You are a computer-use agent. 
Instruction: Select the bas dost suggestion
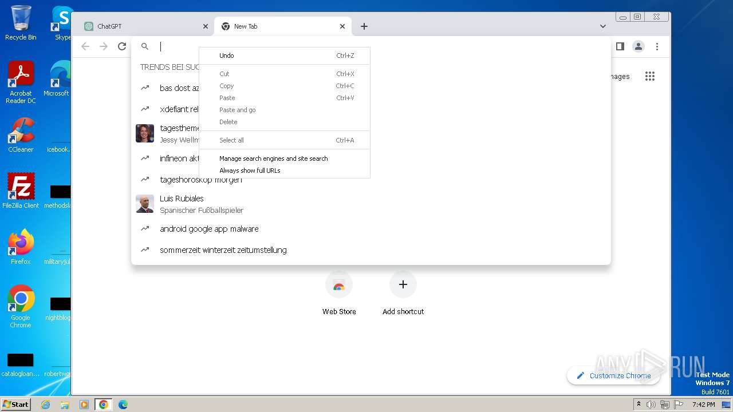click(x=166, y=88)
